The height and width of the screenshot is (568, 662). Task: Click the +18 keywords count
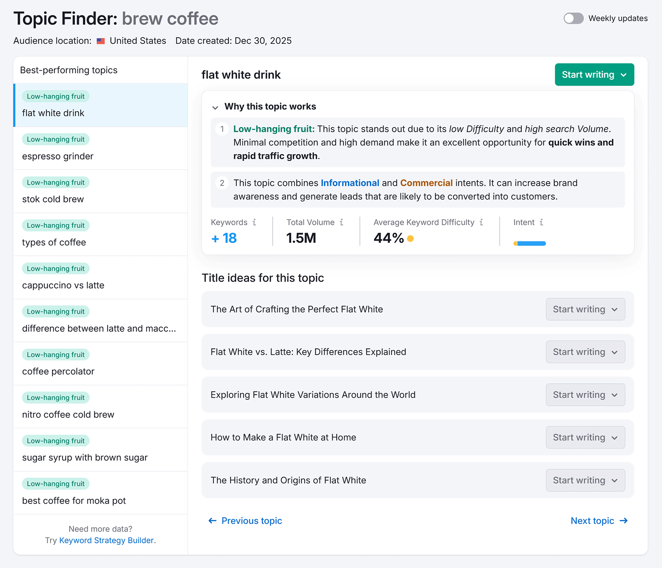pyautogui.click(x=224, y=238)
